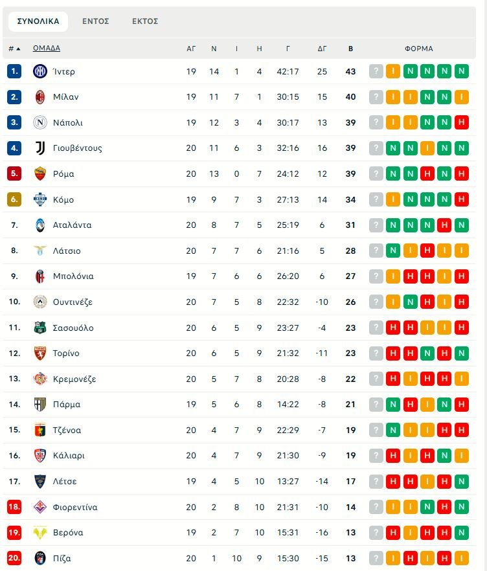Click the Verona club crest icon

[x=40, y=533]
